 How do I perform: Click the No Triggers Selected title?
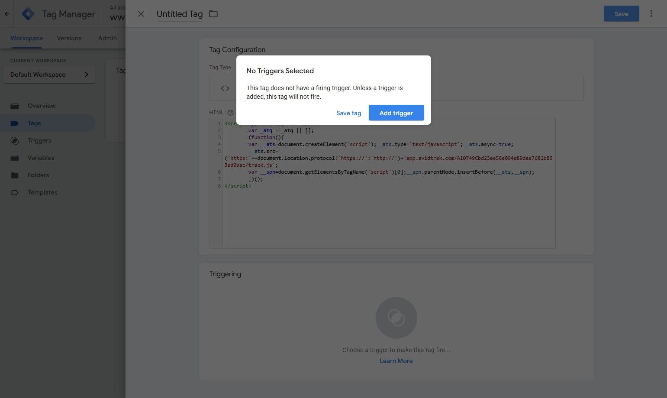280,71
